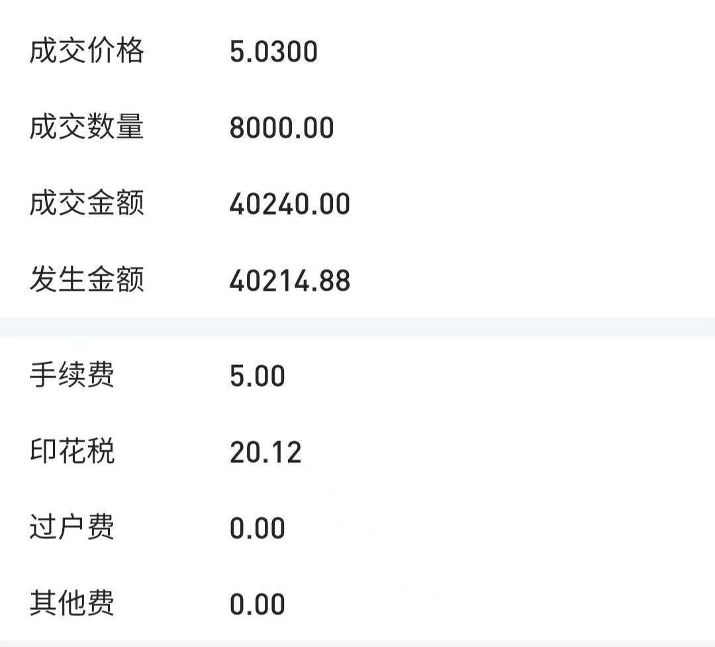Tap the 其他费 label

click(x=72, y=603)
